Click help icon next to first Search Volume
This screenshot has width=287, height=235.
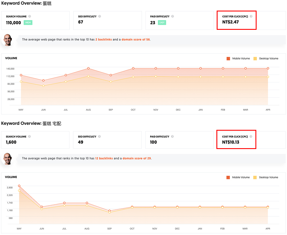pos(30,17)
